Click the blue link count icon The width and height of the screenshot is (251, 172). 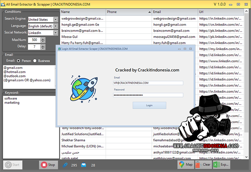[x=65, y=165]
